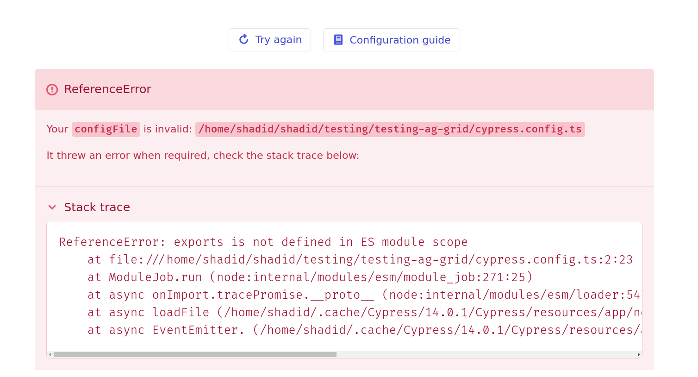
Task: Click the horizontal scrollbar under stack trace
Action: point(194,354)
